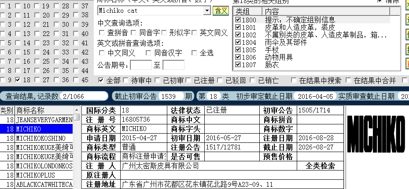Check the 已销亡 status filter
The height and width of the screenshot is (189, 409).
point(252,80)
